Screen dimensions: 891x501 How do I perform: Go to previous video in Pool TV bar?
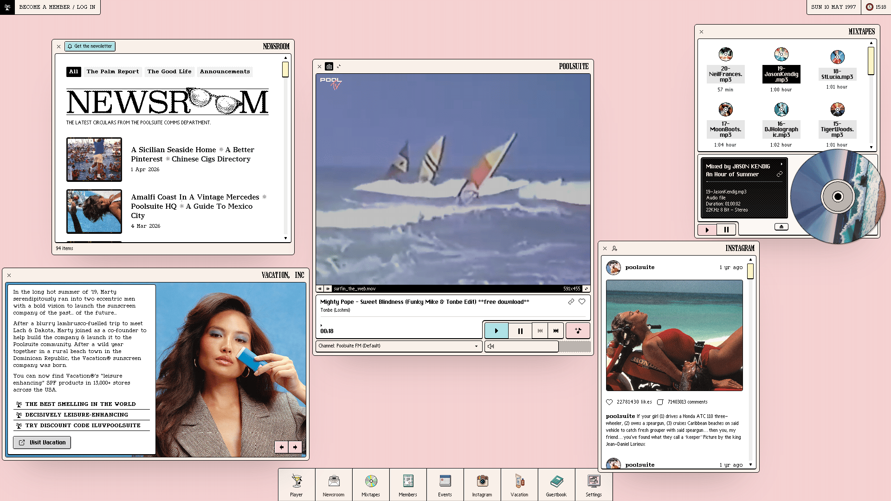pos(320,289)
